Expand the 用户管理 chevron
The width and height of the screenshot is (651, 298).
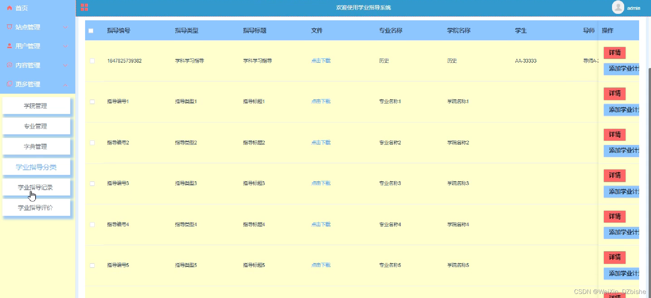coord(65,46)
